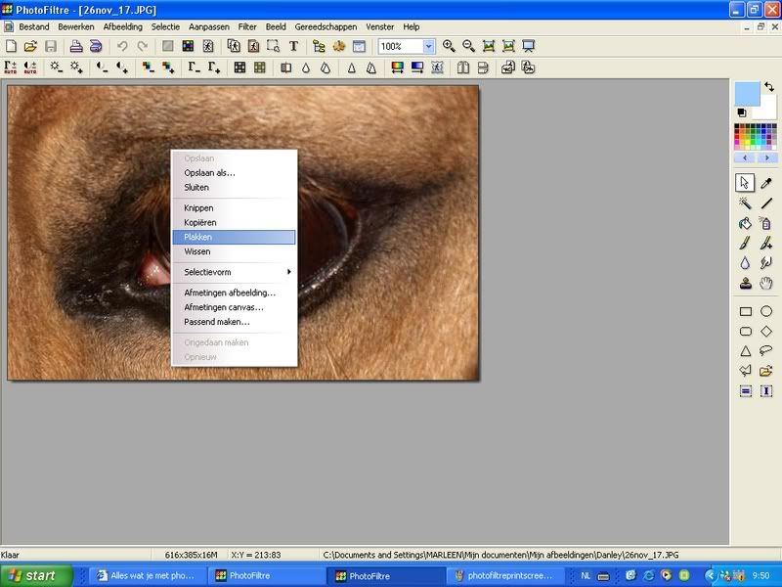Open the zoom percentage dropdown
Screen dimensions: 782x587
coord(428,46)
